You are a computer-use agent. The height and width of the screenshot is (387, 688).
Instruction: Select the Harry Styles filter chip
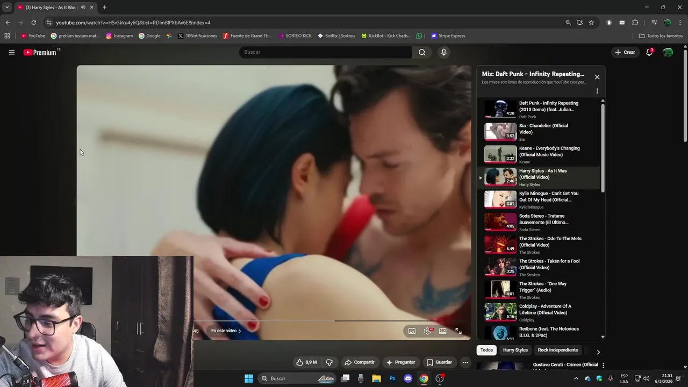515,350
